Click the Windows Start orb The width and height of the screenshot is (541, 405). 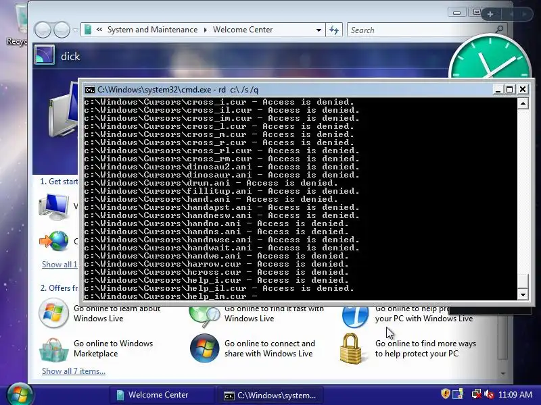tap(20, 395)
